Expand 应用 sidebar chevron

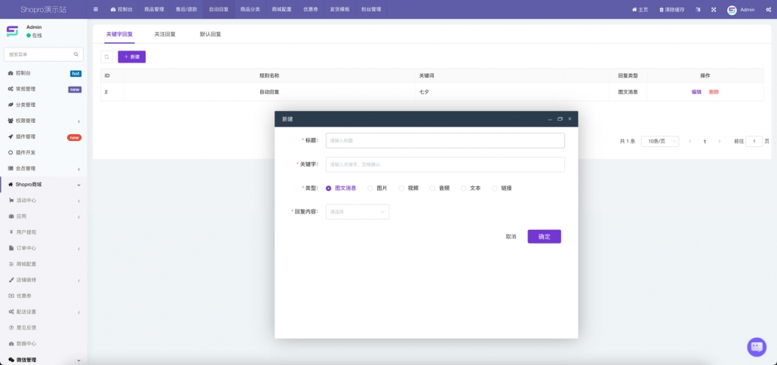pyautogui.click(x=78, y=217)
